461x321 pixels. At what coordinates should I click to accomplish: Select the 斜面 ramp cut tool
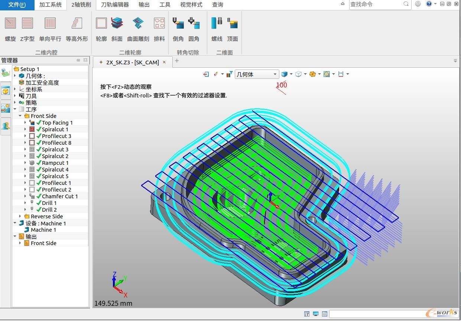117,29
